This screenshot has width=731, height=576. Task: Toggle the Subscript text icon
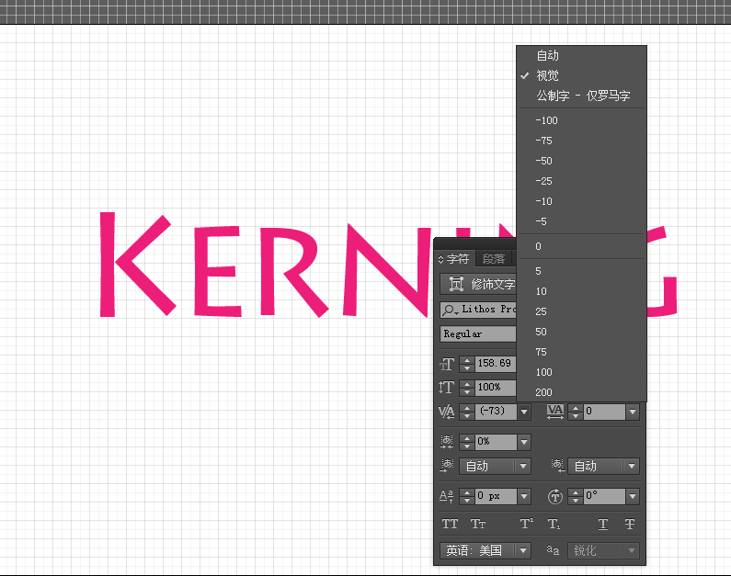pyautogui.click(x=554, y=525)
